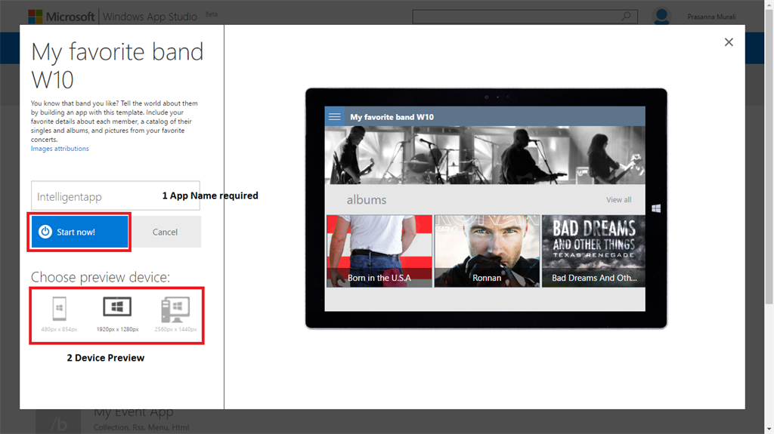Click the Windows button on the tablet bezel
Screen dimensions: 774x434
click(x=656, y=208)
